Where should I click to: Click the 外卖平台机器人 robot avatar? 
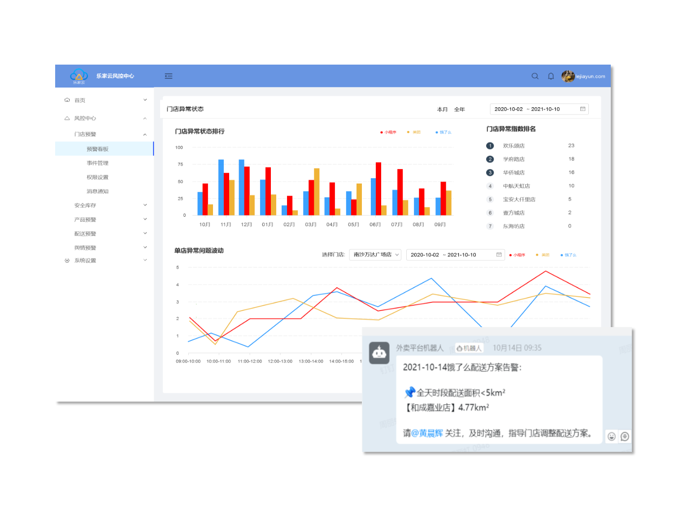pos(379,353)
